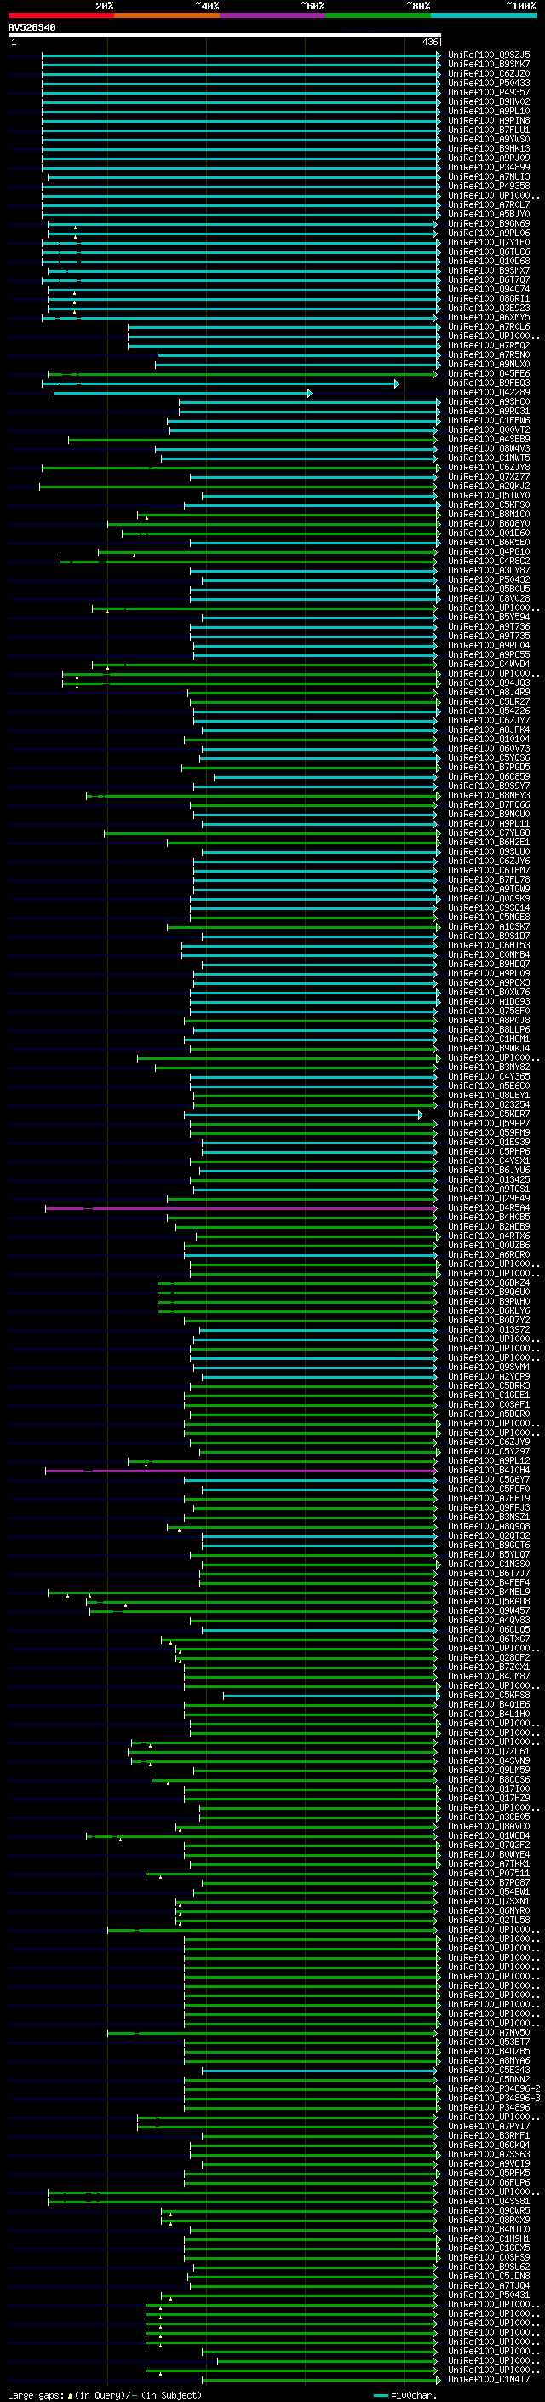545x2402 pixels.
Task: Click the purple alignment bar for B4R5A4
Action: tap(241, 1208)
